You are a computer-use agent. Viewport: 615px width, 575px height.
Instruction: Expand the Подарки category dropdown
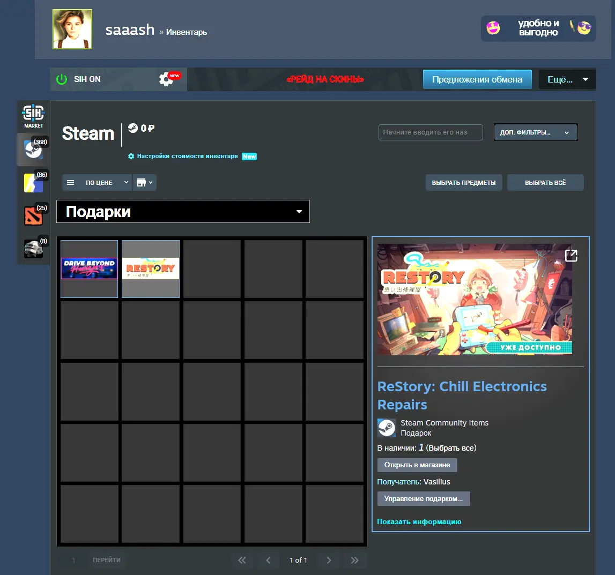pyautogui.click(x=183, y=212)
